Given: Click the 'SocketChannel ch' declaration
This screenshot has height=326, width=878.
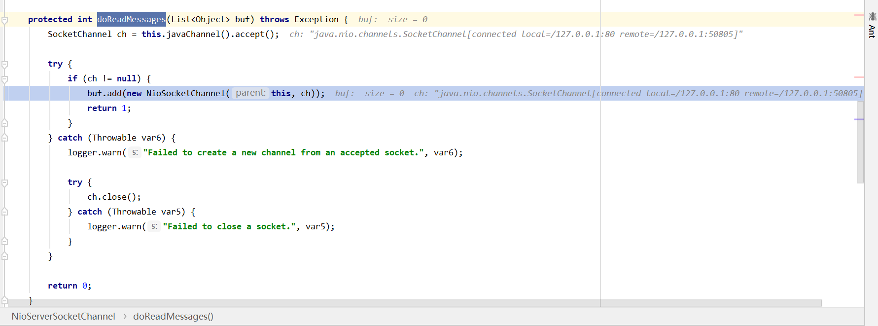Looking at the screenshot, I should 87,34.
